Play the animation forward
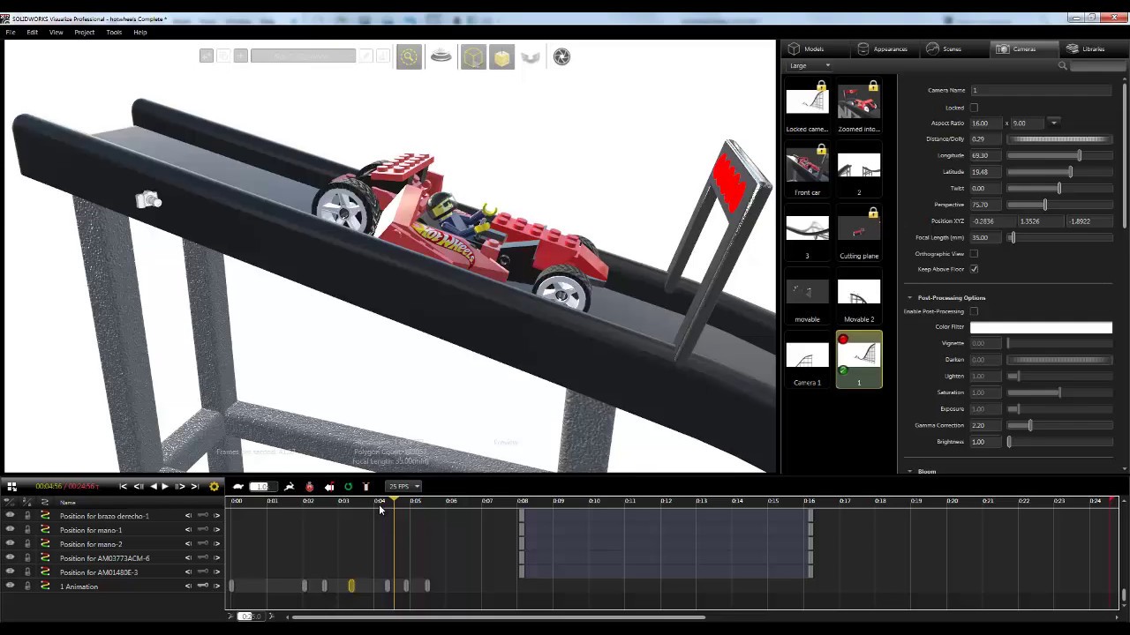Viewport: 1130px width, 635px height. pyautogui.click(x=165, y=486)
